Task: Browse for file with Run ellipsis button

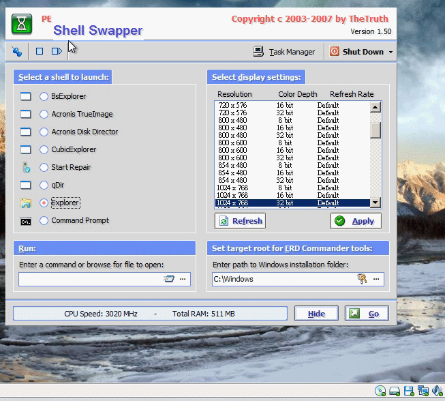Action: point(183,279)
